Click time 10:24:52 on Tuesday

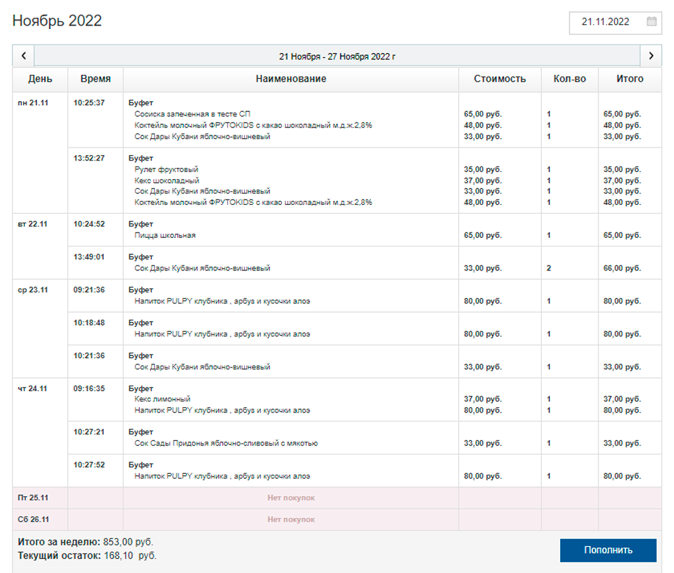tap(89, 224)
